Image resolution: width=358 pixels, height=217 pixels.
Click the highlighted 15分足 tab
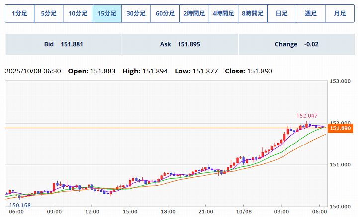pyautogui.click(x=107, y=13)
